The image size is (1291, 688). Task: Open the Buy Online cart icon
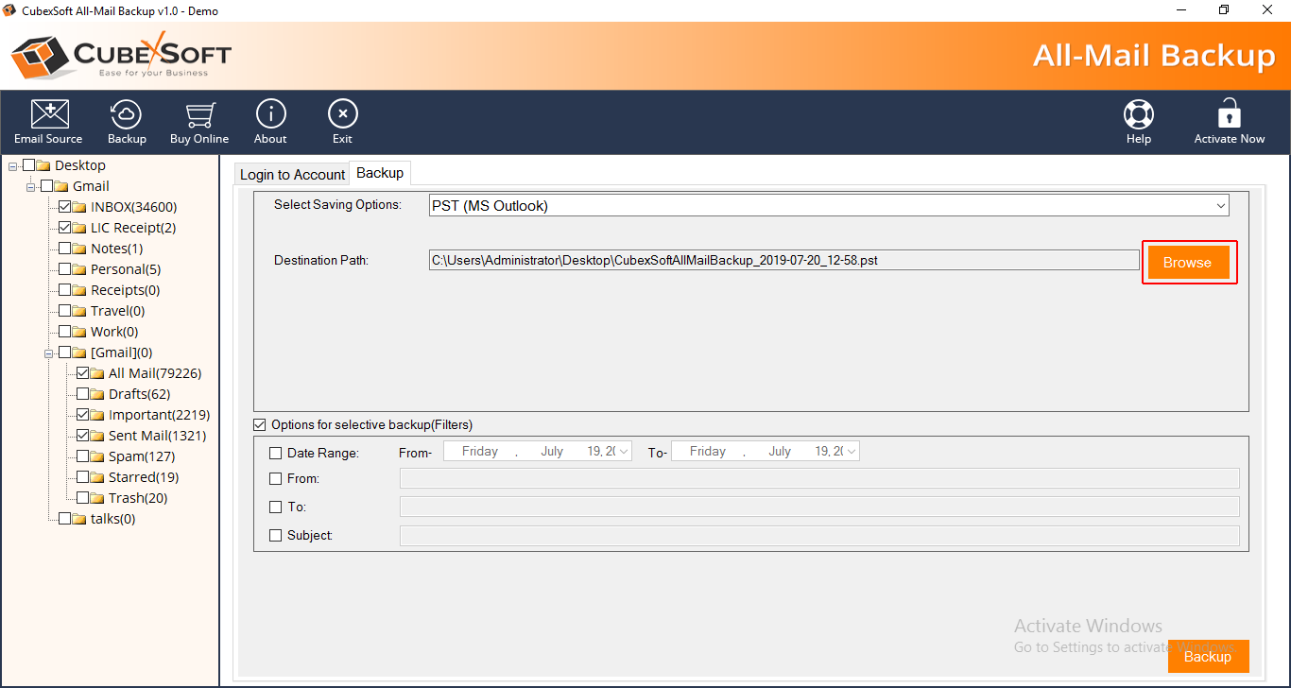coord(198,123)
